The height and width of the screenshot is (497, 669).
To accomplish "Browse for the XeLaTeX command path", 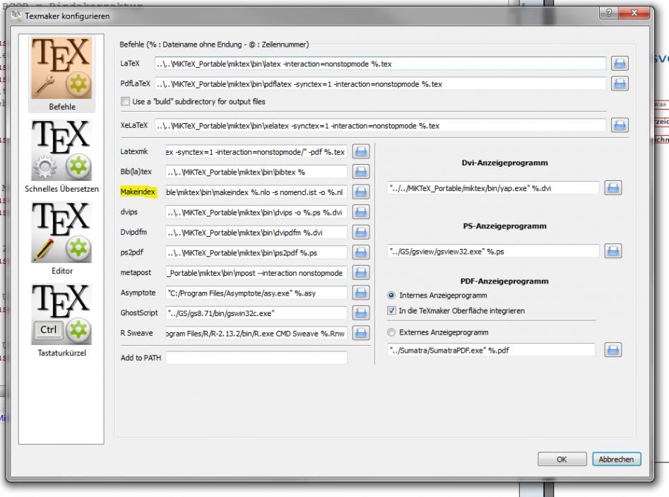I will pyautogui.click(x=620, y=126).
